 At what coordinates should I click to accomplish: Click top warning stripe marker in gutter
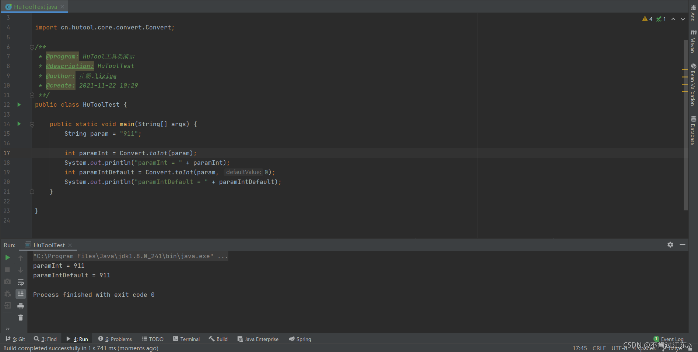(685, 70)
